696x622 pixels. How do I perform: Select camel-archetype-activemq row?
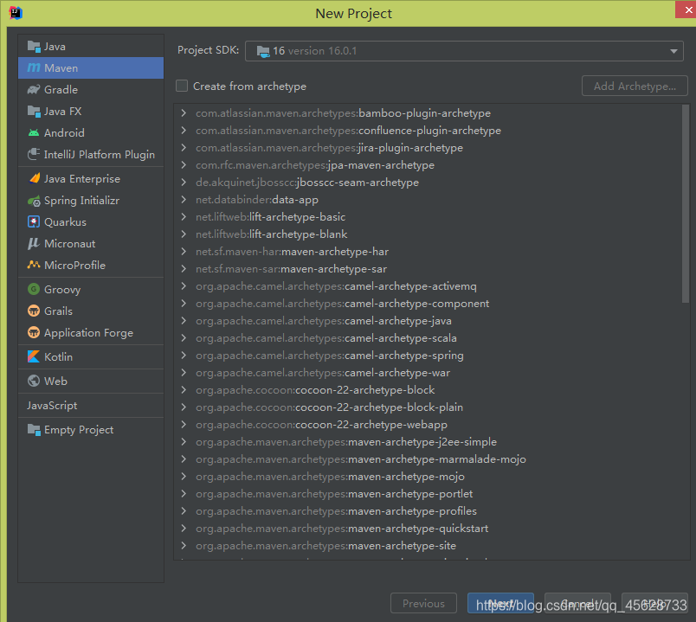click(429, 286)
